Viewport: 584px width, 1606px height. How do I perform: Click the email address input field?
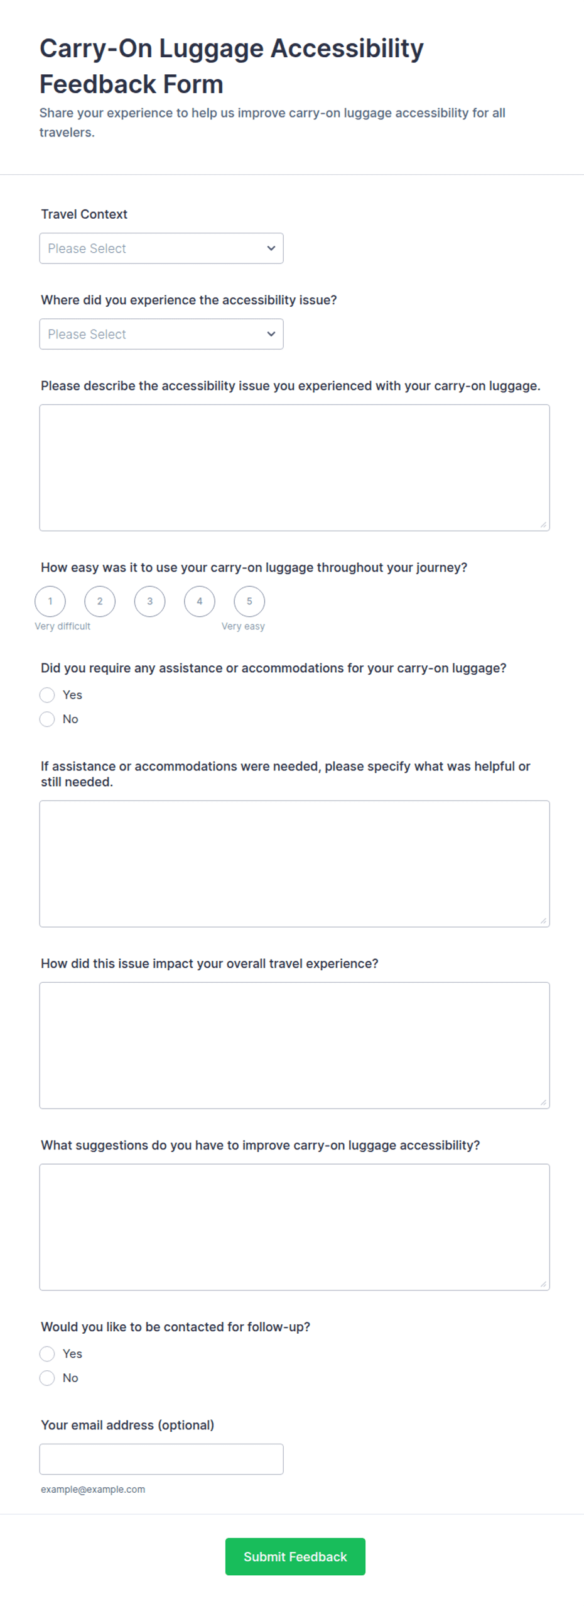(161, 1459)
